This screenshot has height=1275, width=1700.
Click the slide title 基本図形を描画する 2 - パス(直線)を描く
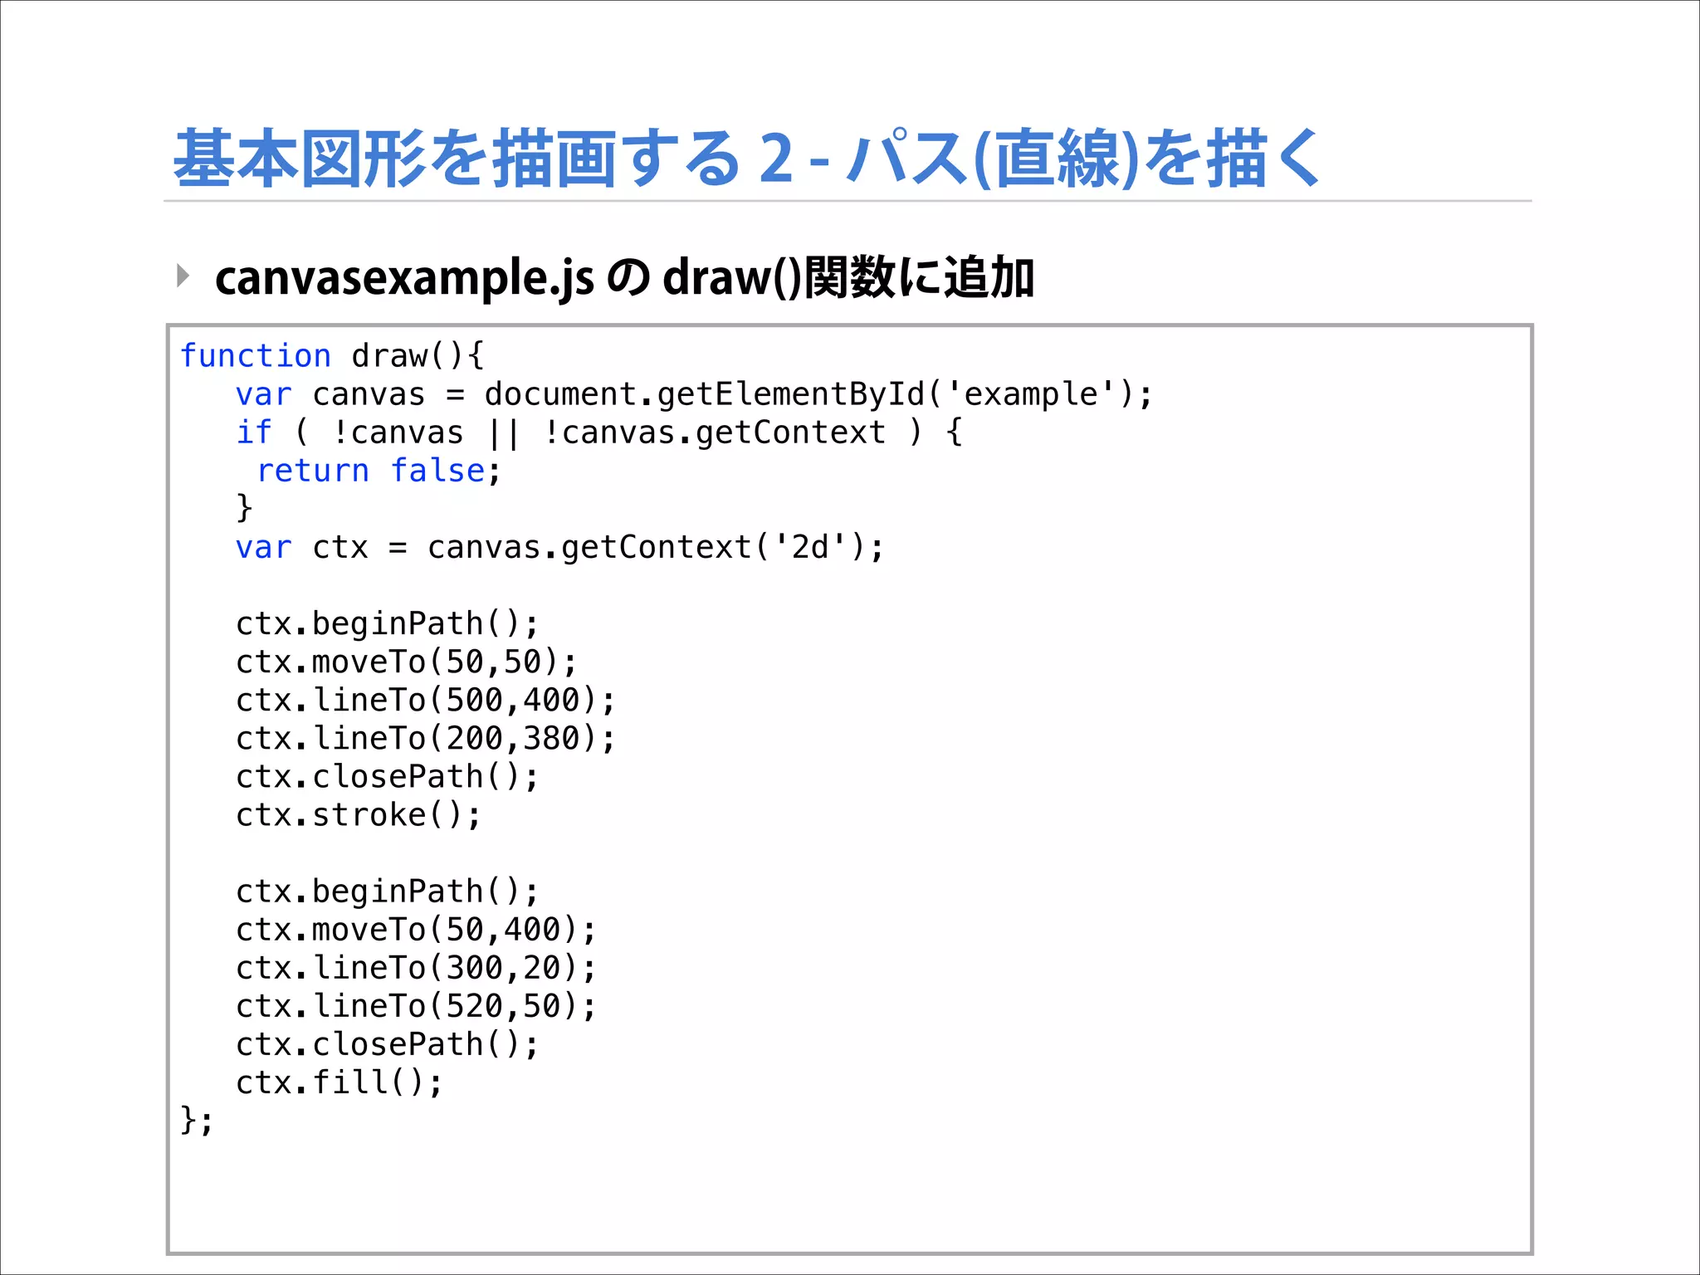tap(747, 158)
